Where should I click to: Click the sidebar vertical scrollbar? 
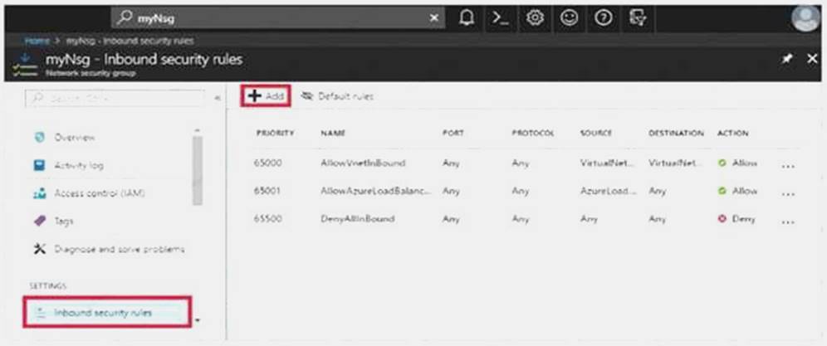pos(198,170)
